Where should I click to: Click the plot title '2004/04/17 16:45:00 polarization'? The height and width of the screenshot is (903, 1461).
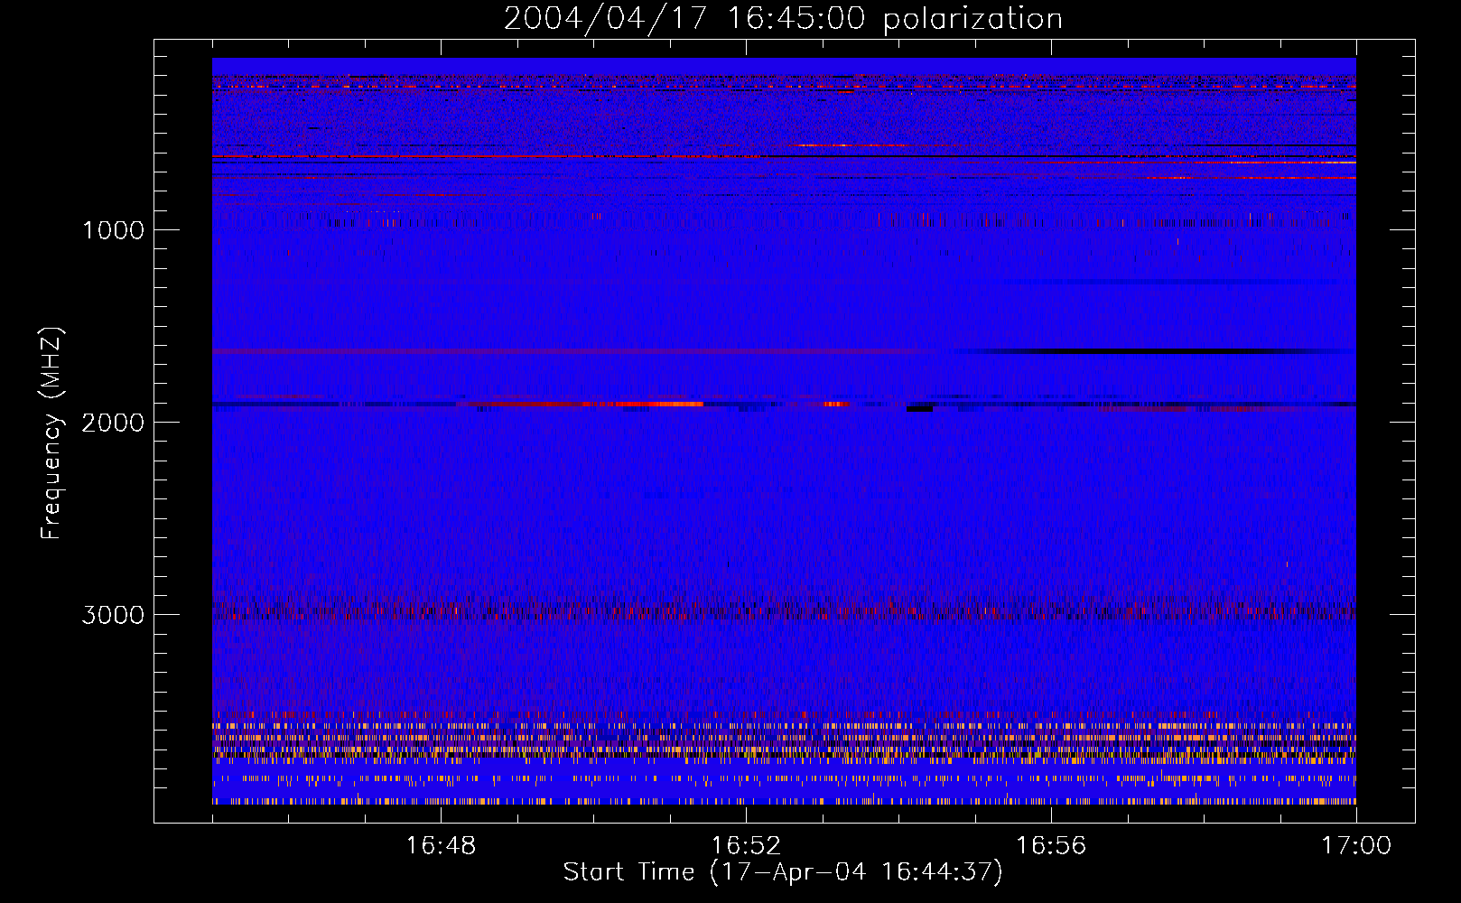[783, 19]
